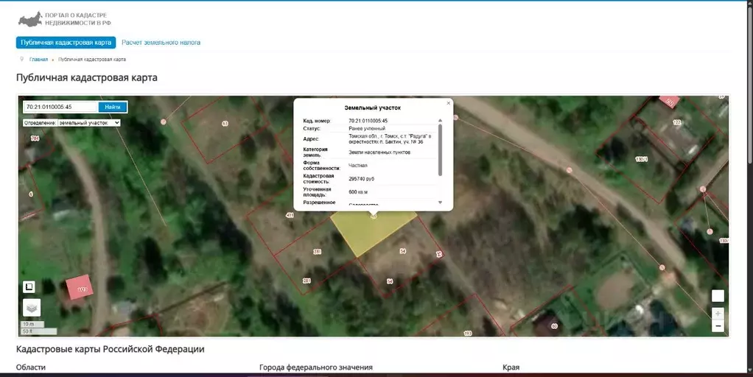Click the breadcrumb location pin icon

tap(22, 59)
